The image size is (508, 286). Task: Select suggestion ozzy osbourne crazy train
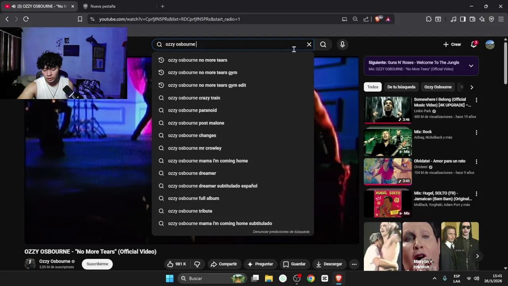233,98
